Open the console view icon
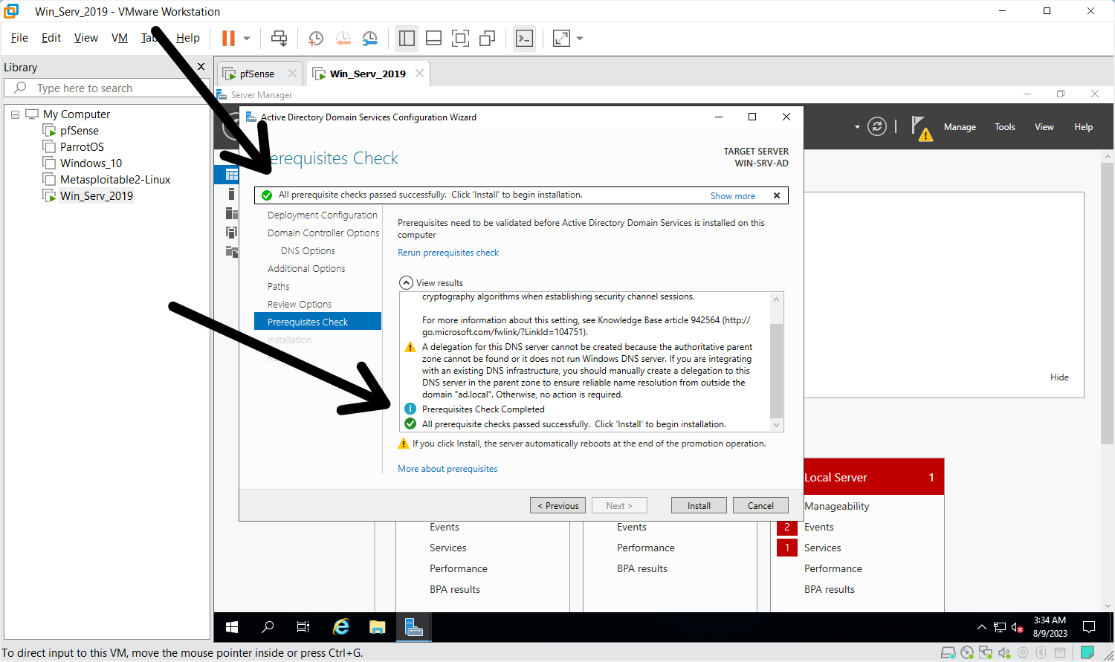The width and height of the screenshot is (1115, 662). 525,38
